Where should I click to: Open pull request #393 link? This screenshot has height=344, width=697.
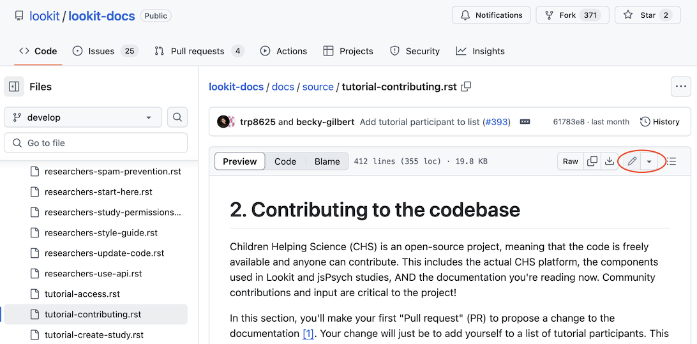point(496,122)
